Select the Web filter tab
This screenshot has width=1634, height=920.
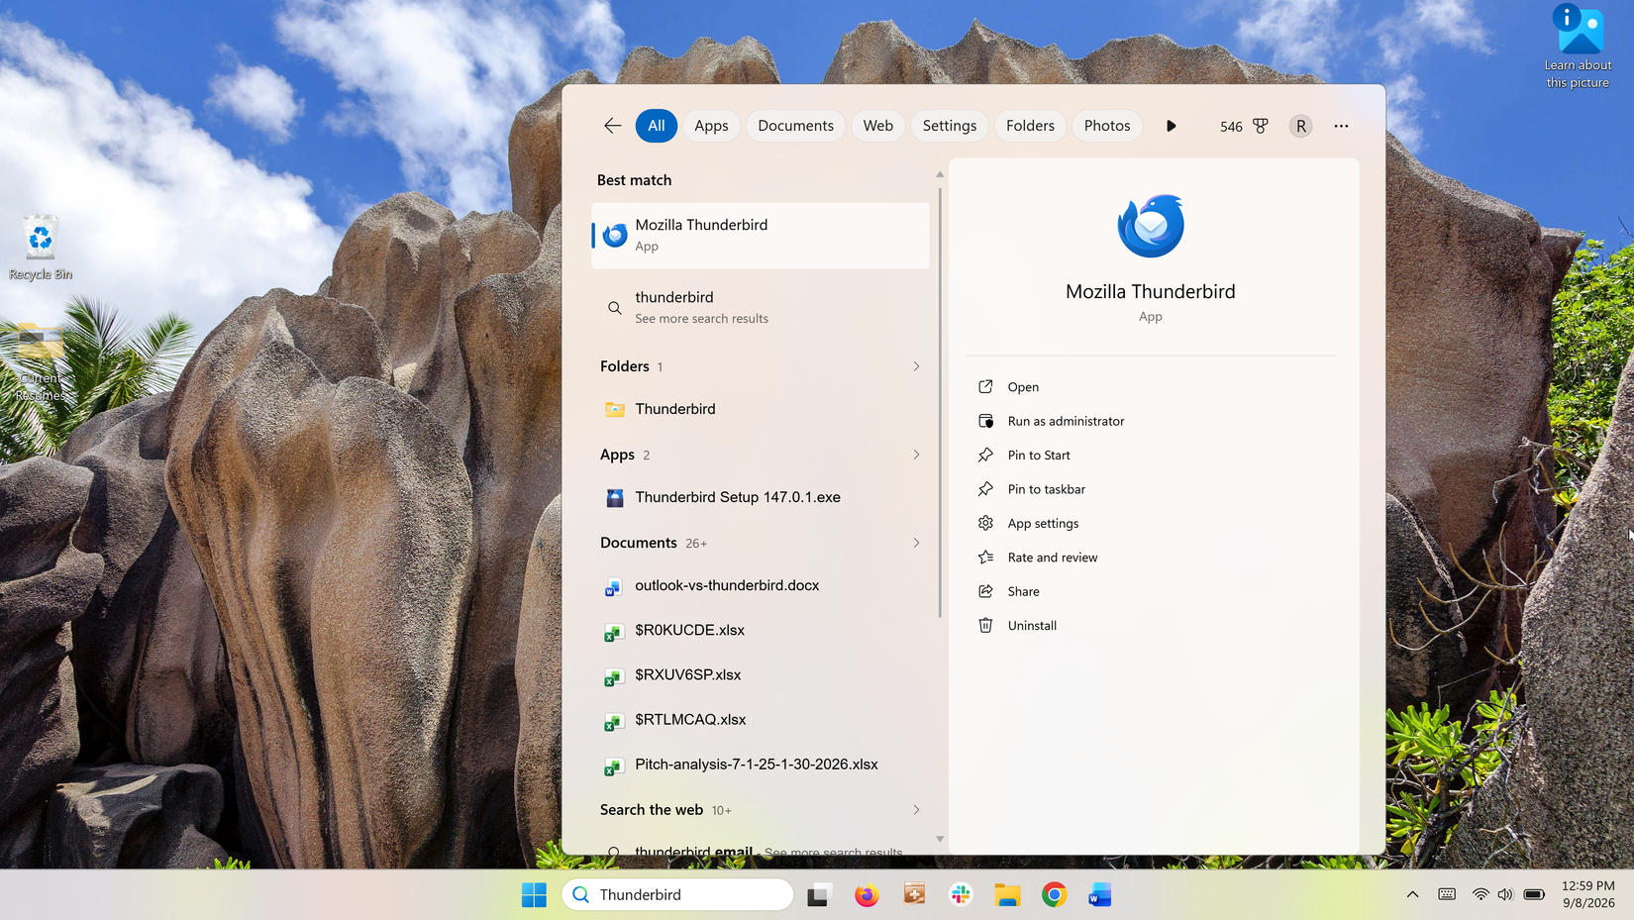(877, 126)
